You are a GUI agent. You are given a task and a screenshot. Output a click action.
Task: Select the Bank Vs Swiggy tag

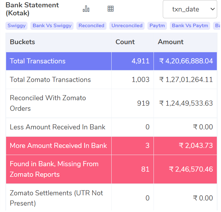click(x=52, y=26)
